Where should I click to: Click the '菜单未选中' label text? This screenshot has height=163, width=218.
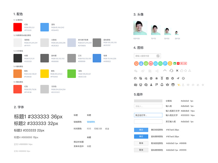(79, 146)
